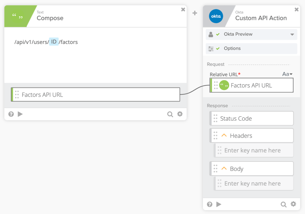Open Custom API Action settings gear
This screenshot has width=305, height=214.
[x=293, y=204]
